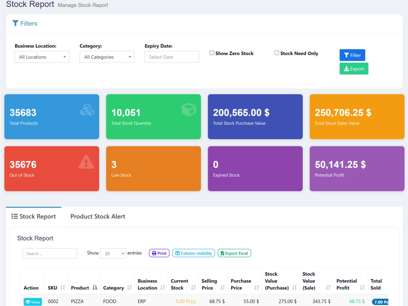Switch to Product Stock Alert tab
The image size is (408, 306).
[98, 216]
